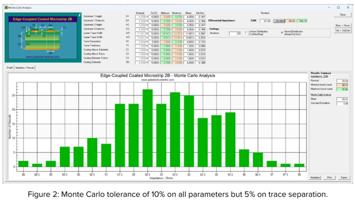Click the Standard Deviation result field
This screenshot has height=200, width=355.
pyautogui.click(x=342, y=104)
